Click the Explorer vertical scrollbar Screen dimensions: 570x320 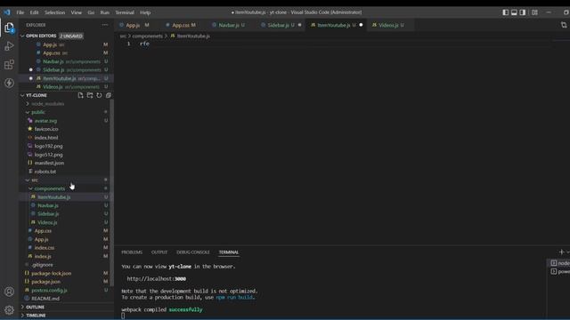coord(111,192)
